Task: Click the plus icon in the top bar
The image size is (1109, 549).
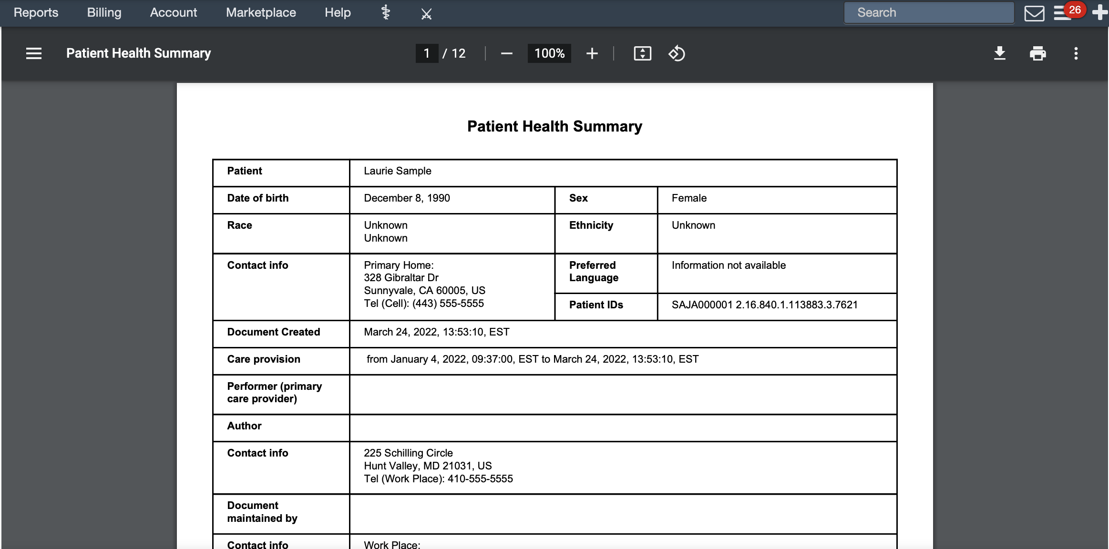Action: tap(1099, 12)
